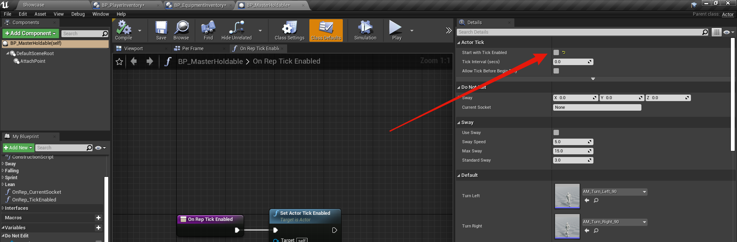This screenshot has height=242, width=737.
Task: Browse to Turn Left asset in Content Browser
Action: 596,200
